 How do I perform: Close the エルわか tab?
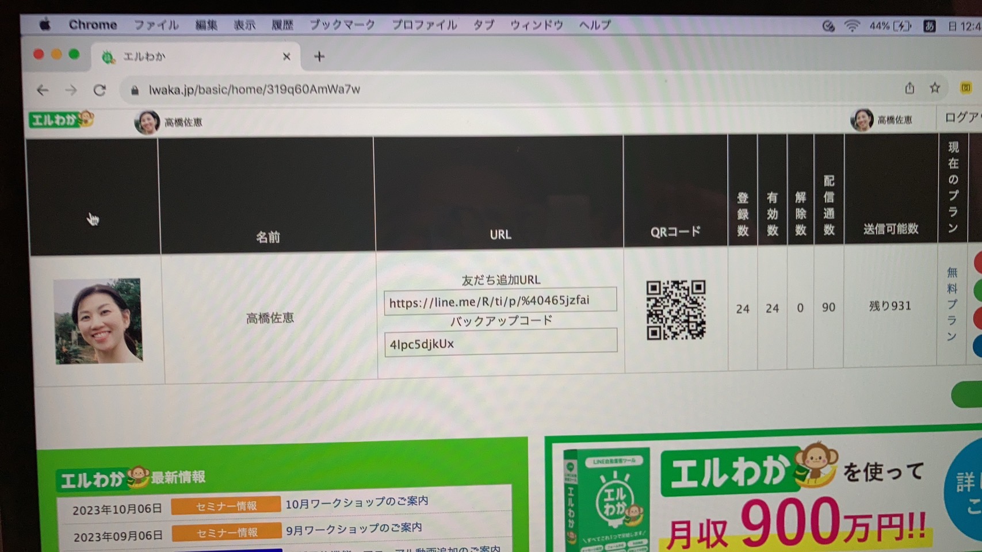click(286, 56)
